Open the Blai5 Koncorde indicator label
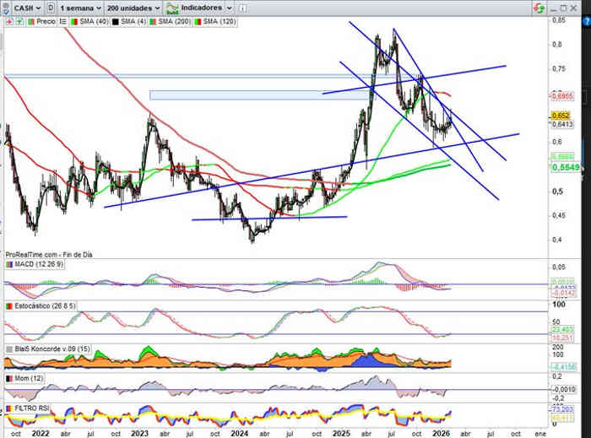Viewport: 591px width, 438px height. (49, 348)
